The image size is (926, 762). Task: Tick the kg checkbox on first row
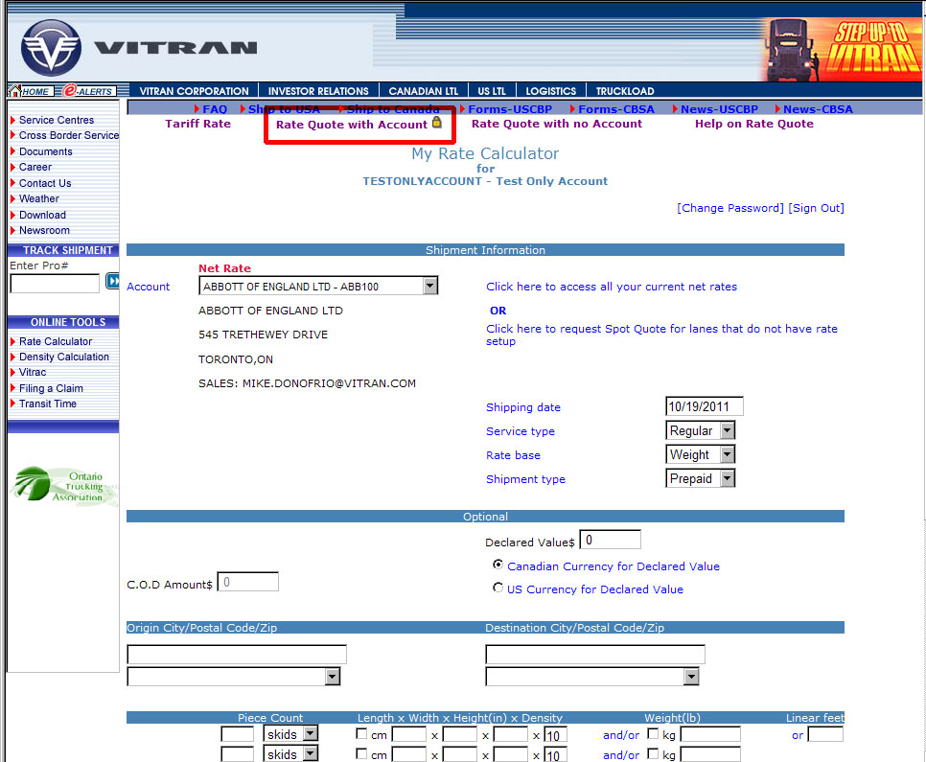(x=653, y=734)
